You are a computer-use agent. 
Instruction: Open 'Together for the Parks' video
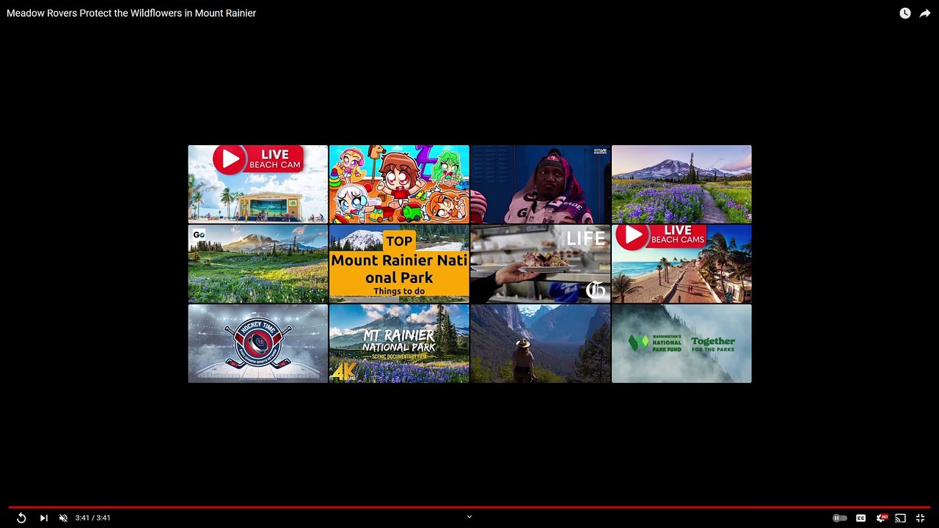[682, 344]
